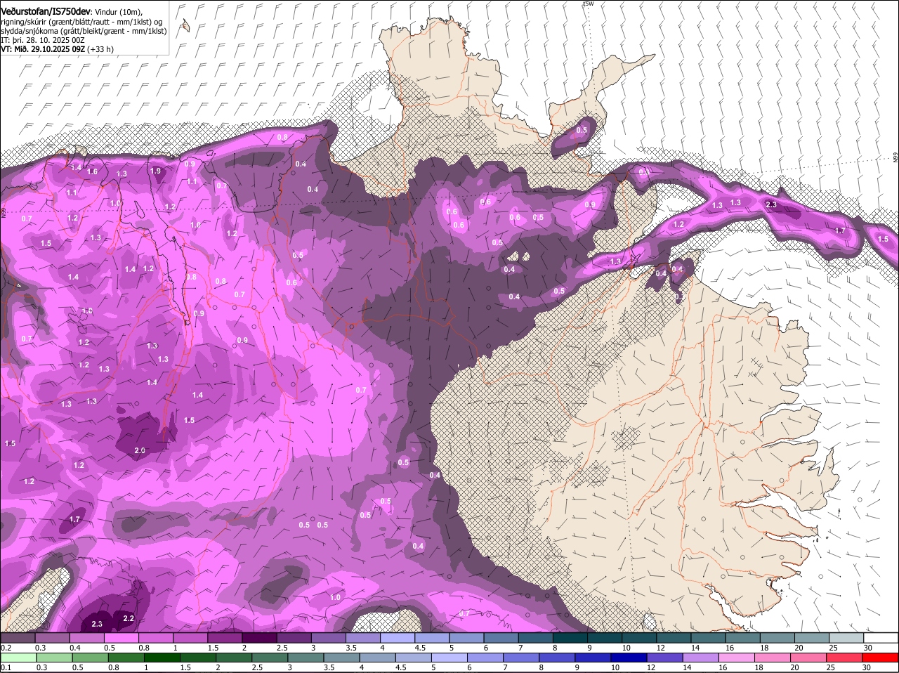Click the bright magenta 0.5 snow legend swatch
Image resolution: width=899 pixels, height=673 pixels.
[121, 637]
